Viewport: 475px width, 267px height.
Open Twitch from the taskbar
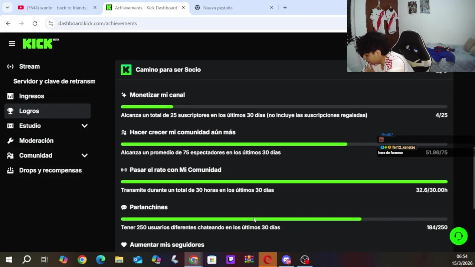(x=230, y=260)
